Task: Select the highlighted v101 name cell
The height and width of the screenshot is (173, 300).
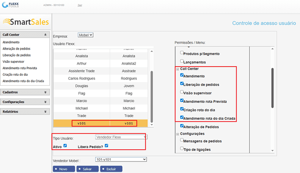Action: pos(82,123)
